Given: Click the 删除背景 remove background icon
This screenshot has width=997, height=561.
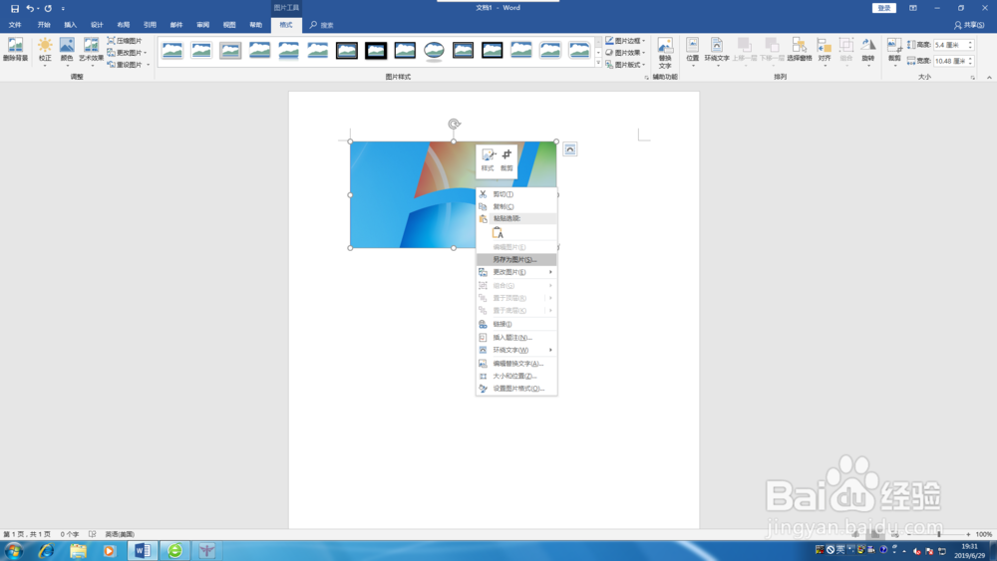Looking at the screenshot, I should coord(15,50).
